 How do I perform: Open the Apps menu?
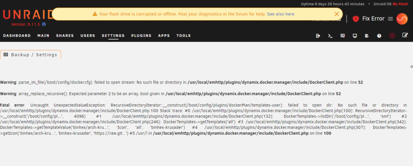pyautogui.click(x=164, y=36)
